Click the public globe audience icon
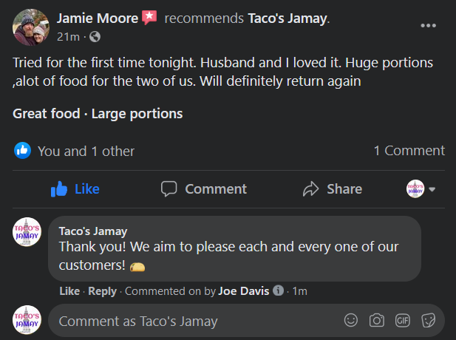 click(95, 36)
